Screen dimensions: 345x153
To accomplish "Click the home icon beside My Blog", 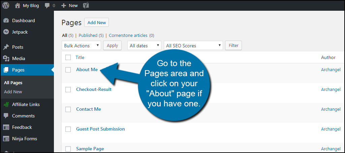I will [18, 5].
